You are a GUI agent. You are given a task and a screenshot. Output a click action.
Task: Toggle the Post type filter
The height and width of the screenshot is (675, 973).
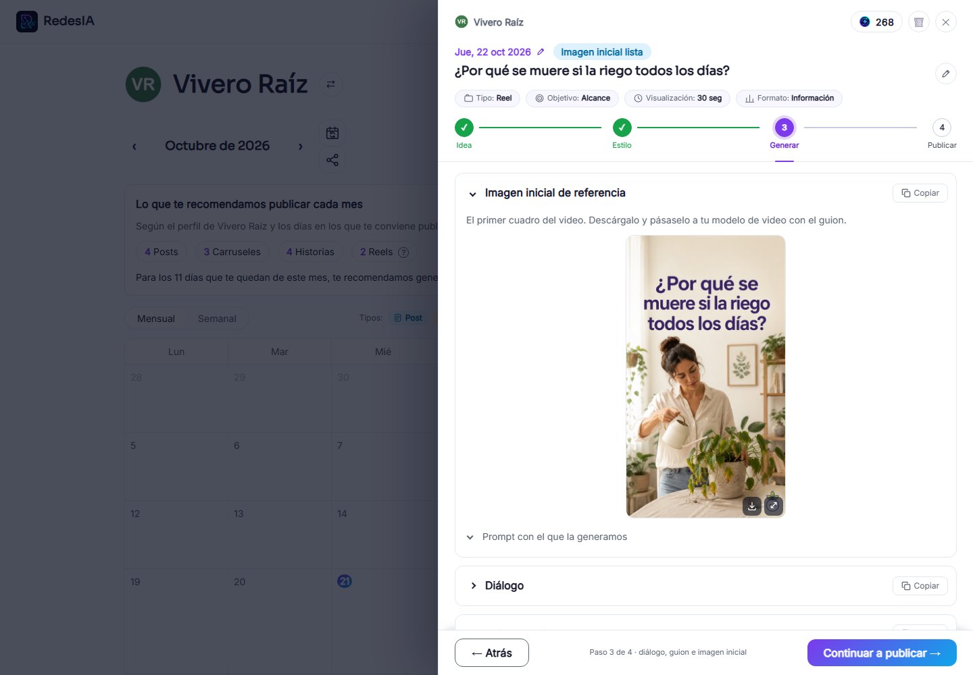coord(408,318)
